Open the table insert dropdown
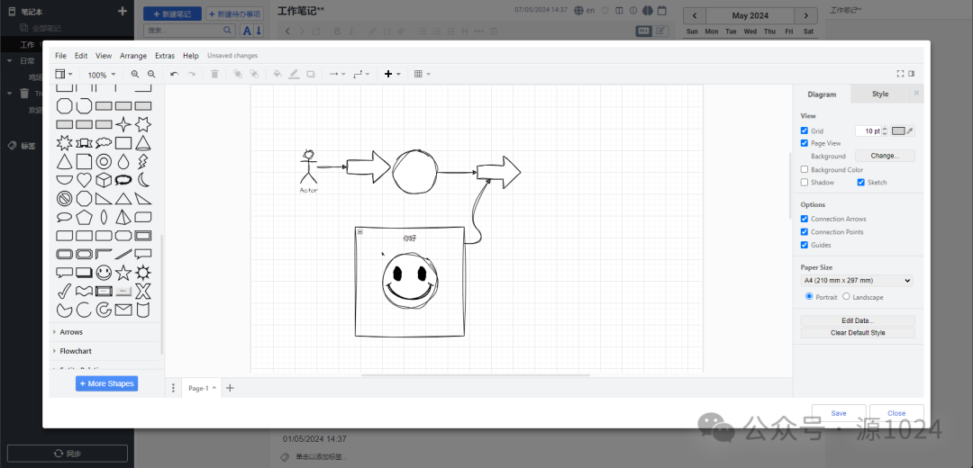The width and height of the screenshot is (973, 468). (x=422, y=74)
